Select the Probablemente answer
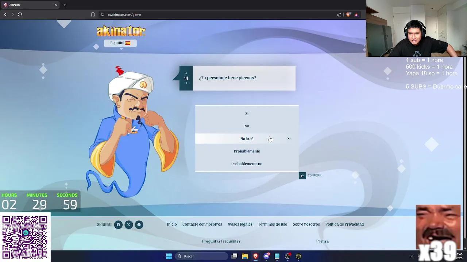 pos(247,151)
